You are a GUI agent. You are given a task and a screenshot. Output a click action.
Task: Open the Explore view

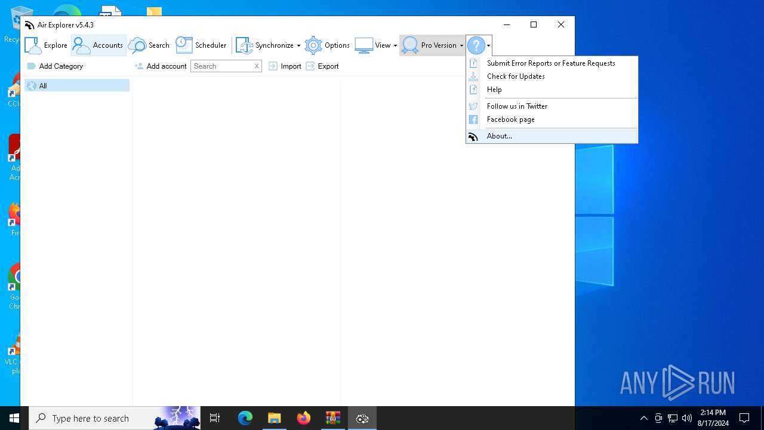pos(46,45)
